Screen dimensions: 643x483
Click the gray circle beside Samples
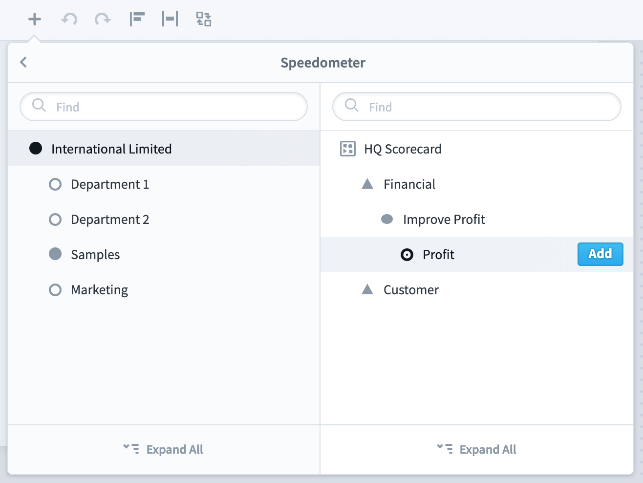(55, 254)
